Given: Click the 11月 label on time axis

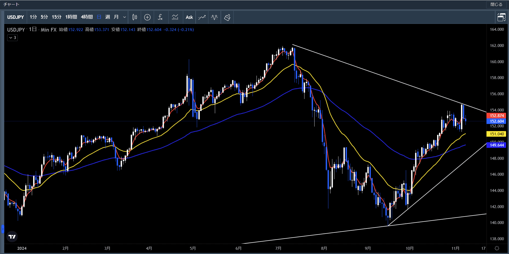Looking at the screenshot, I should [x=455, y=248].
